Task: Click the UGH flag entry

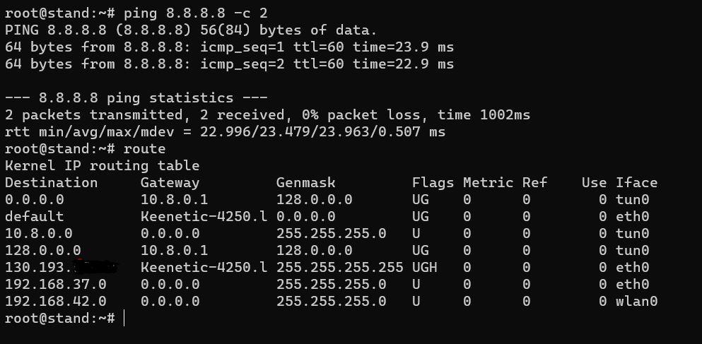Action: coord(424,267)
